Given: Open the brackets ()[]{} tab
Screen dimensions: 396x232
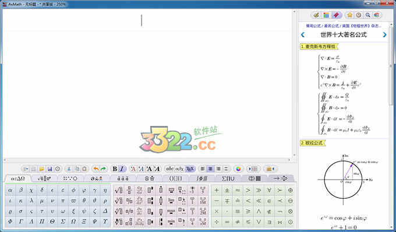Looking at the screenshot, I should (175, 178).
